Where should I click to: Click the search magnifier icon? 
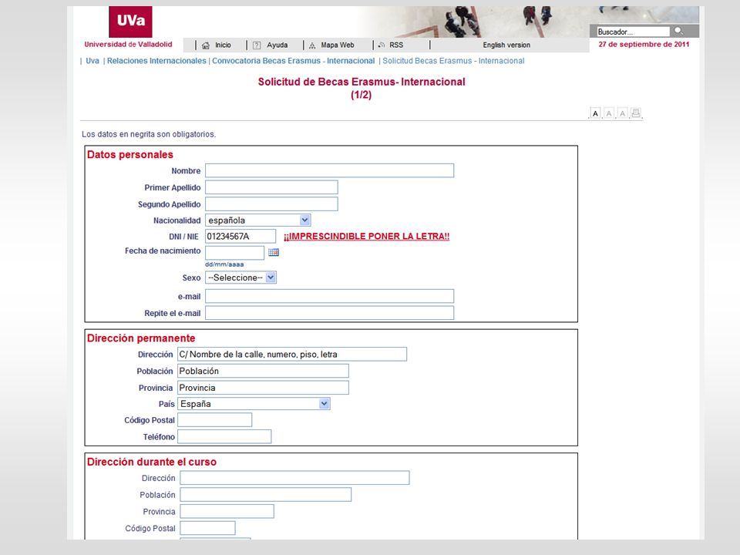pos(678,31)
